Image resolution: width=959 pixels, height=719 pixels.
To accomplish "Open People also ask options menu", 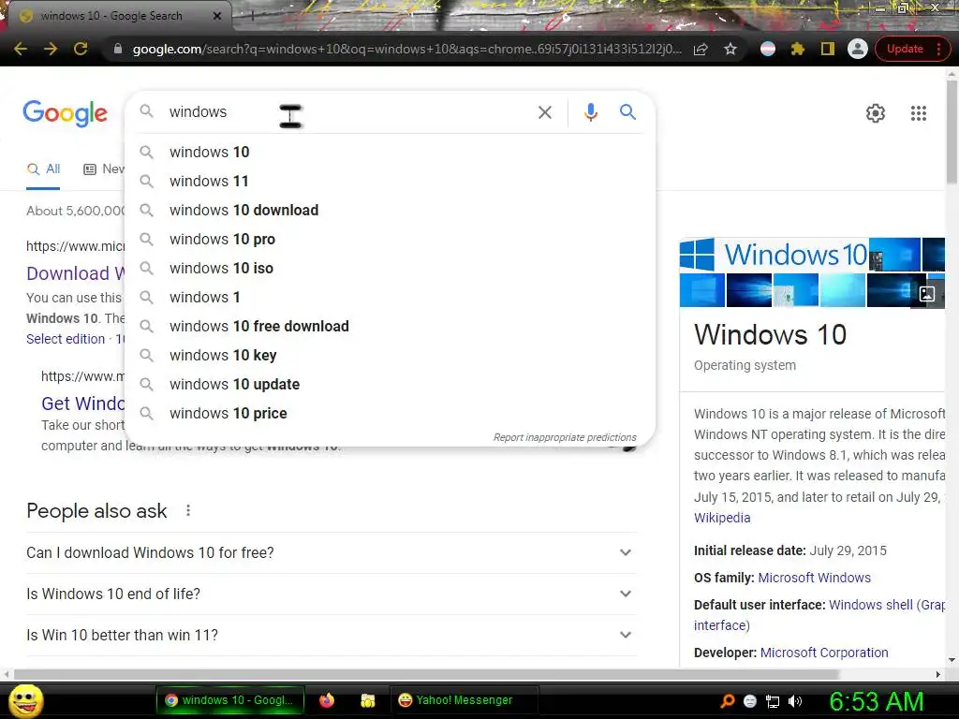I will tap(187, 510).
